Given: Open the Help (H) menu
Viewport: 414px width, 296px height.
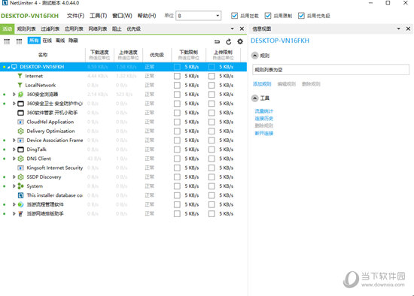Looking at the screenshot, I should (147, 16).
